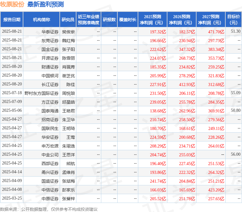Screen dimensions: 242x212
Task: Click the 覆盖时长 column header
Action: [x=128, y=20]
